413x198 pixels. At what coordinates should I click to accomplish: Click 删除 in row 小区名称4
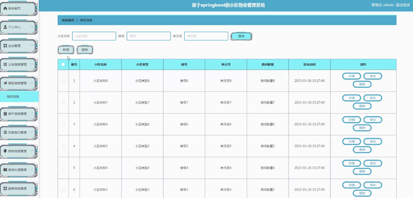pos(362,171)
